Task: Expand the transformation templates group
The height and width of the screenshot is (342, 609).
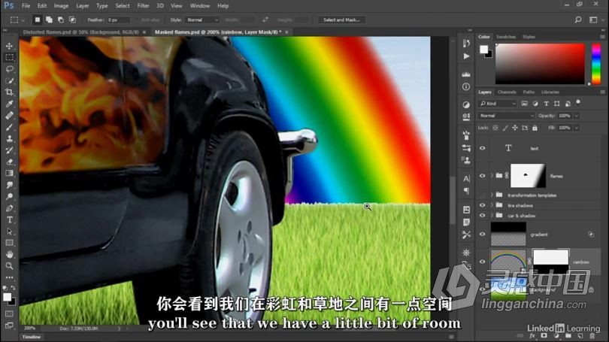Action: [492, 195]
